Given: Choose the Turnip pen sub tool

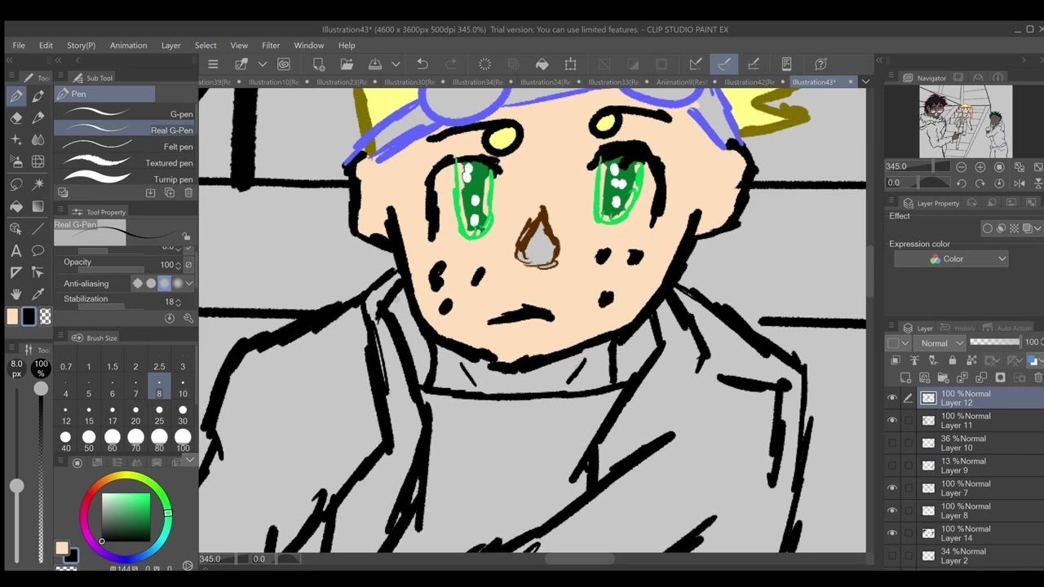Looking at the screenshot, I should 125,179.
